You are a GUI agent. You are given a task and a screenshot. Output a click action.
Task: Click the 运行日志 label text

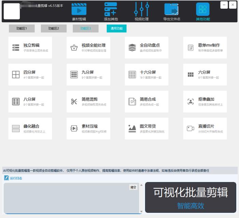click(x=16, y=178)
